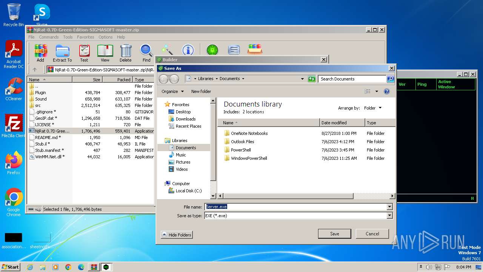Click the up-one-level arrow in WinRAR
The image size is (483, 272).
(x=35, y=70)
